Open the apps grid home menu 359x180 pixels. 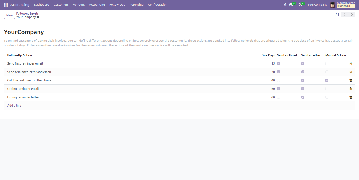(x=6, y=5)
